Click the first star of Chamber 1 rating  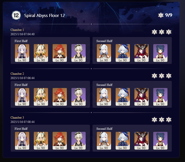click(x=155, y=32)
